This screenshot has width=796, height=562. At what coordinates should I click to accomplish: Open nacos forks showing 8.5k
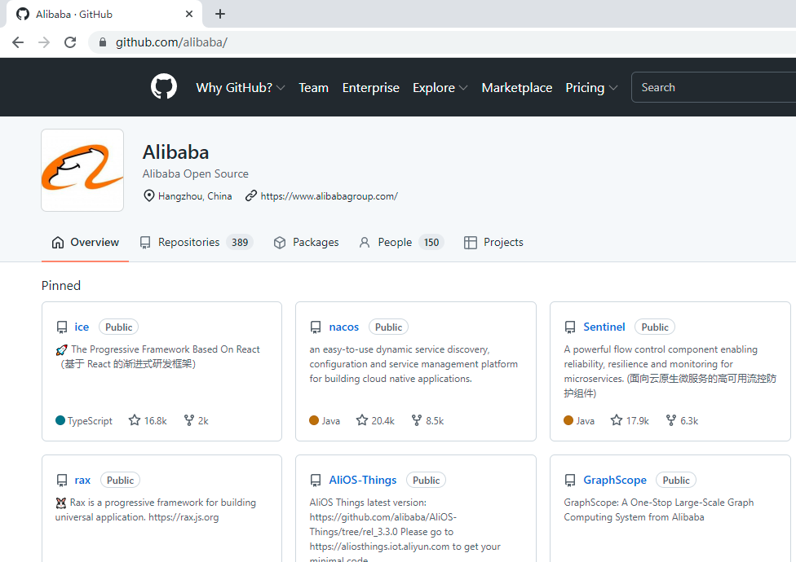427,420
